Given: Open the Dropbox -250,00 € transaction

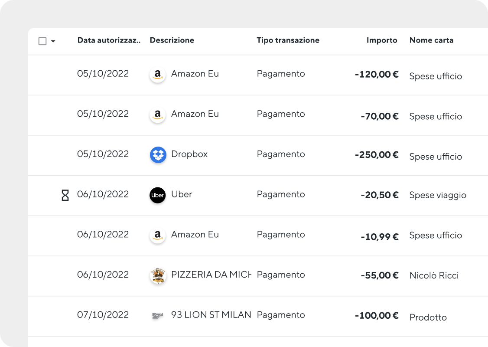Looking at the screenshot, I should pyautogui.click(x=258, y=155).
